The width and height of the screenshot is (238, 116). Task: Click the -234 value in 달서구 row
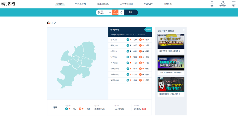[x=147, y=74]
